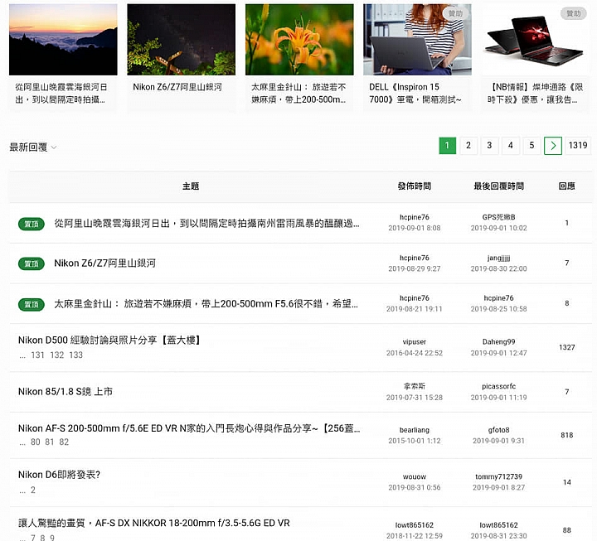
Task: Click 置頂 badge on 太麻里金針山 thread
Action: (x=32, y=304)
